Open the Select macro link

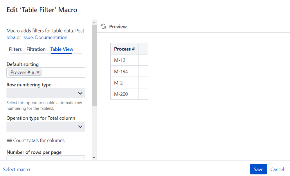pyautogui.click(x=16, y=169)
